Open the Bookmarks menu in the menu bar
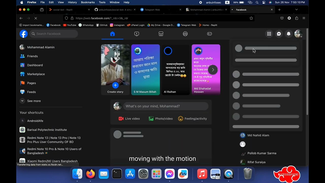Viewport: 325px width, 183px height. click(88, 2)
